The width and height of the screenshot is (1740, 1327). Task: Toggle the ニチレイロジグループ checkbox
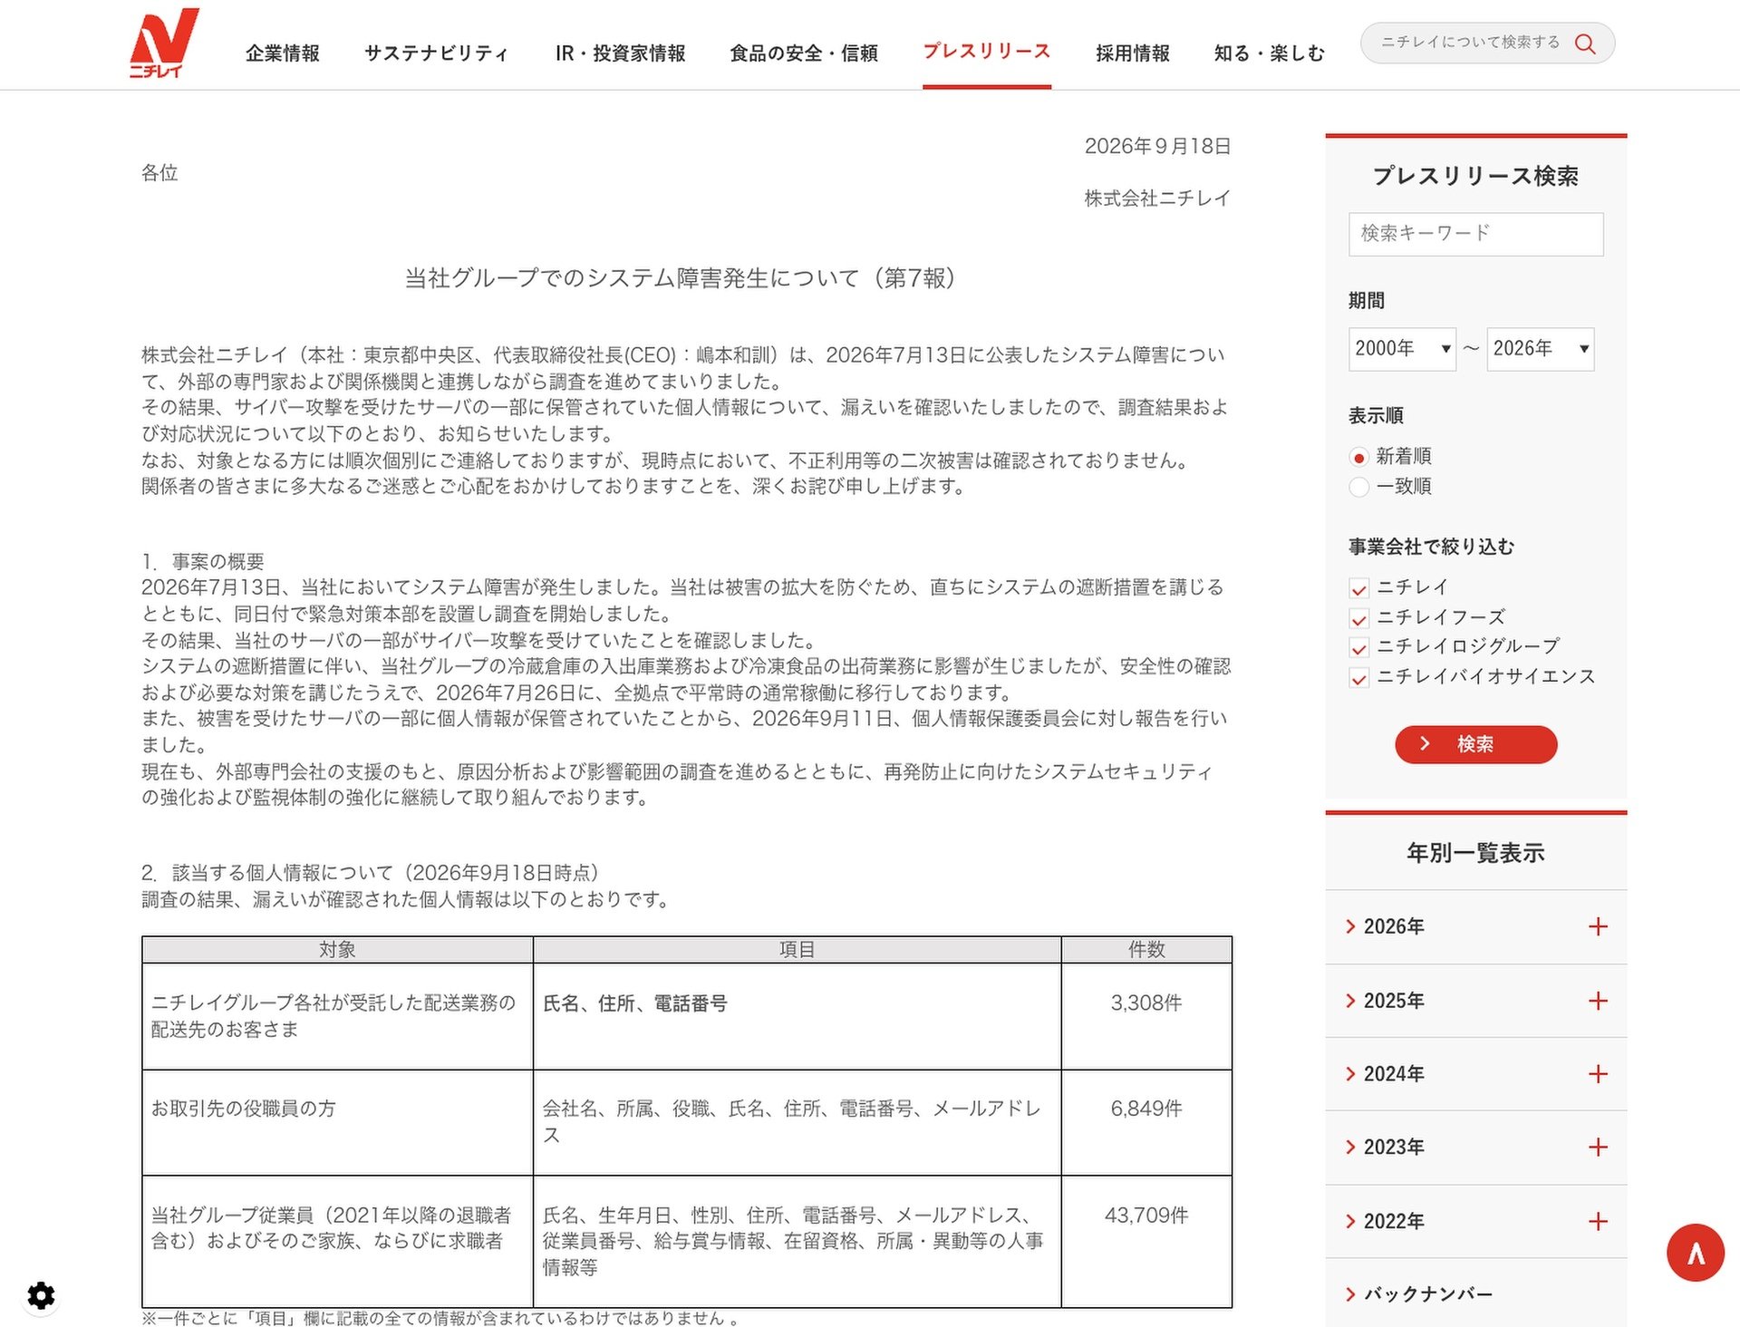(x=1358, y=648)
